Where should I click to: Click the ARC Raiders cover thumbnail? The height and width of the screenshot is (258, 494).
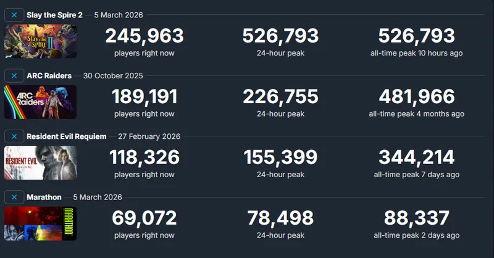(40, 102)
